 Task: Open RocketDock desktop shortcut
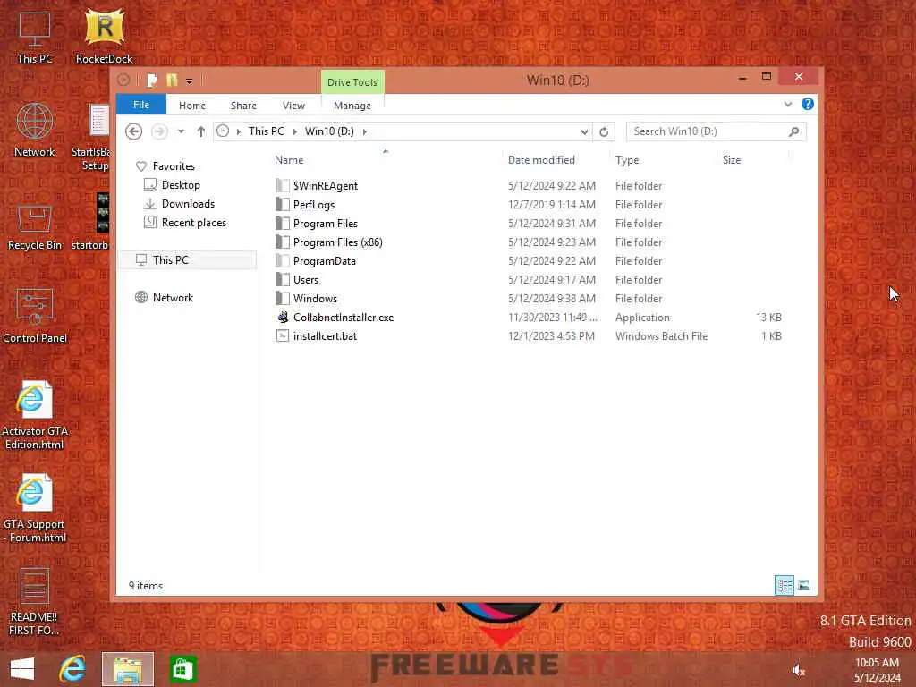pyautogui.click(x=104, y=36)
